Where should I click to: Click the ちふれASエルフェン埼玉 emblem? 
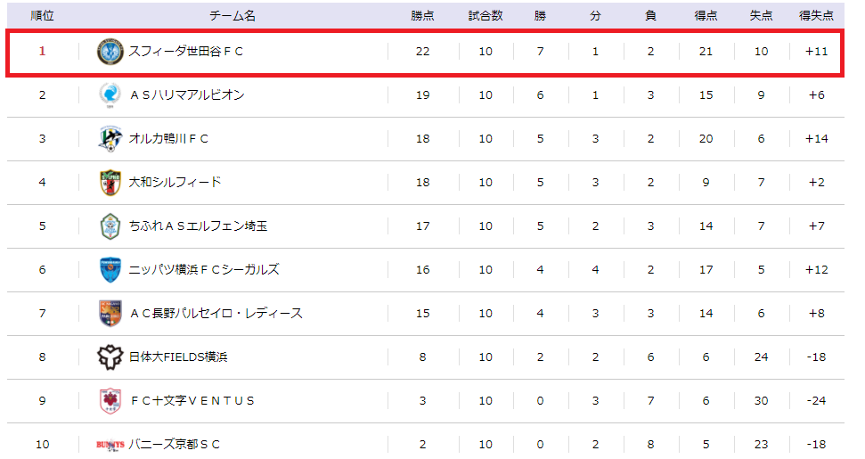110,226
